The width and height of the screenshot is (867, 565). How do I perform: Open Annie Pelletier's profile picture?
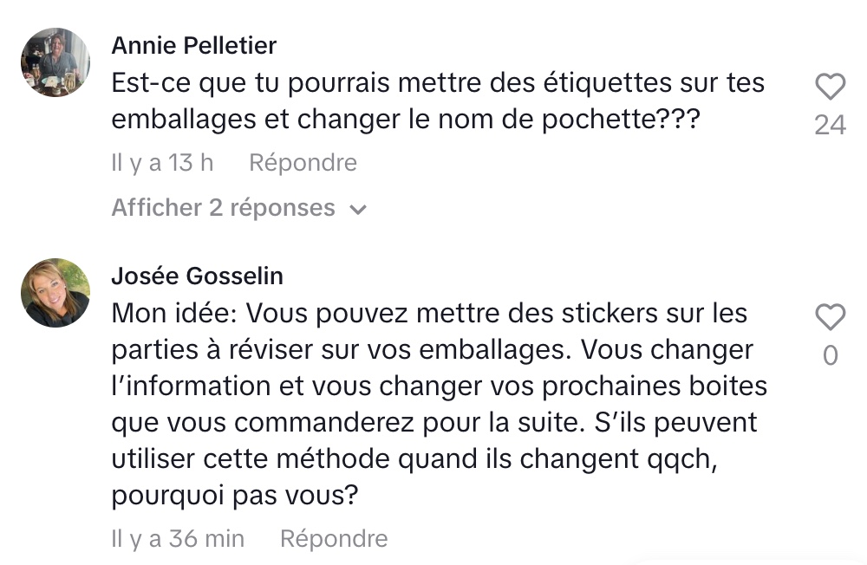pyautogui.click(x=55, y=62)
